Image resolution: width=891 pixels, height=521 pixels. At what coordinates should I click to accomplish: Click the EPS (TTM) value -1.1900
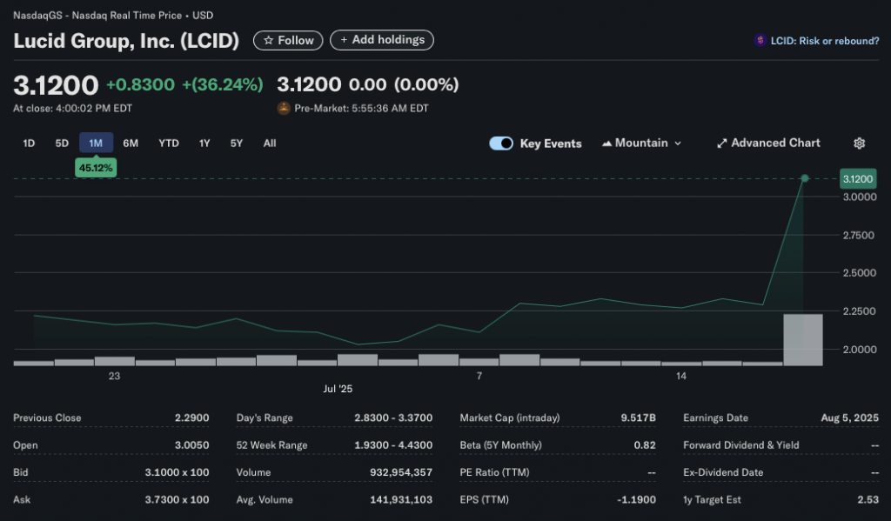click(x=636, y=499)
